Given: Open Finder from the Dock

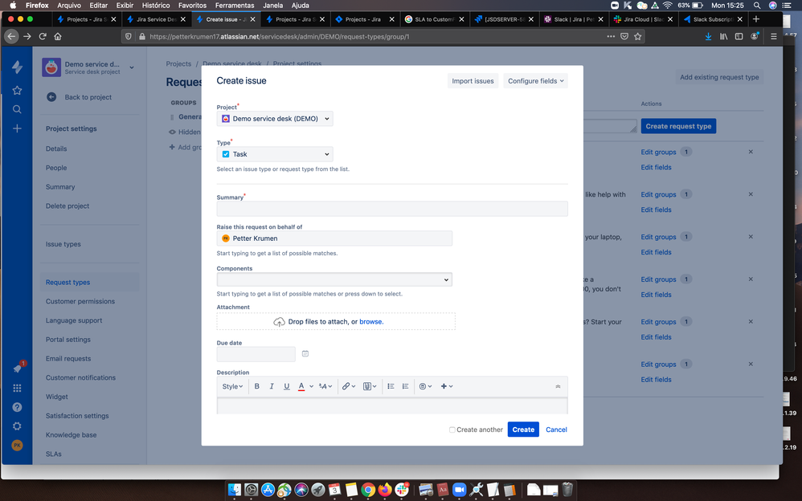Looking at the screenshot, I should click(235, 490).
